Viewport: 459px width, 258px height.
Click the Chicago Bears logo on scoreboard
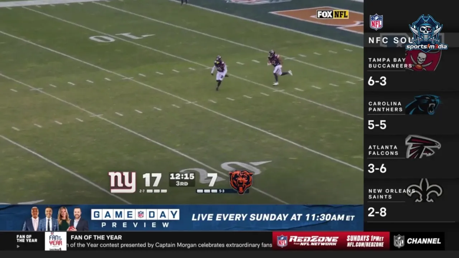pyautogui.click(x=241, y=182)
